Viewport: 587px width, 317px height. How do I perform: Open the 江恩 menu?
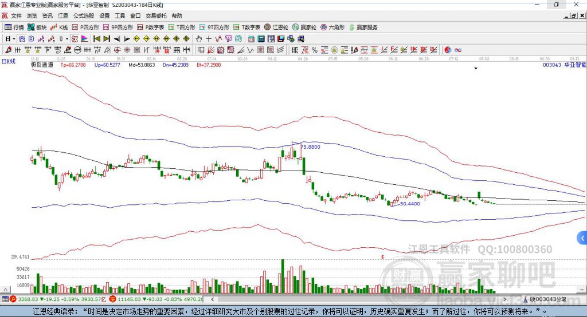(63, 15)
